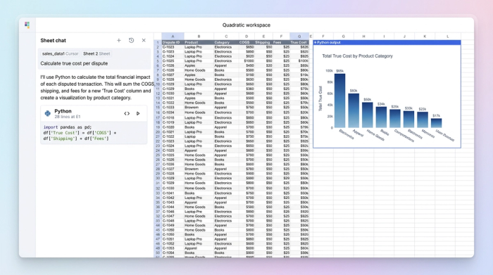Click the Python code snippet preview
This screenshot has width=493, height=275.
[94, 133]
